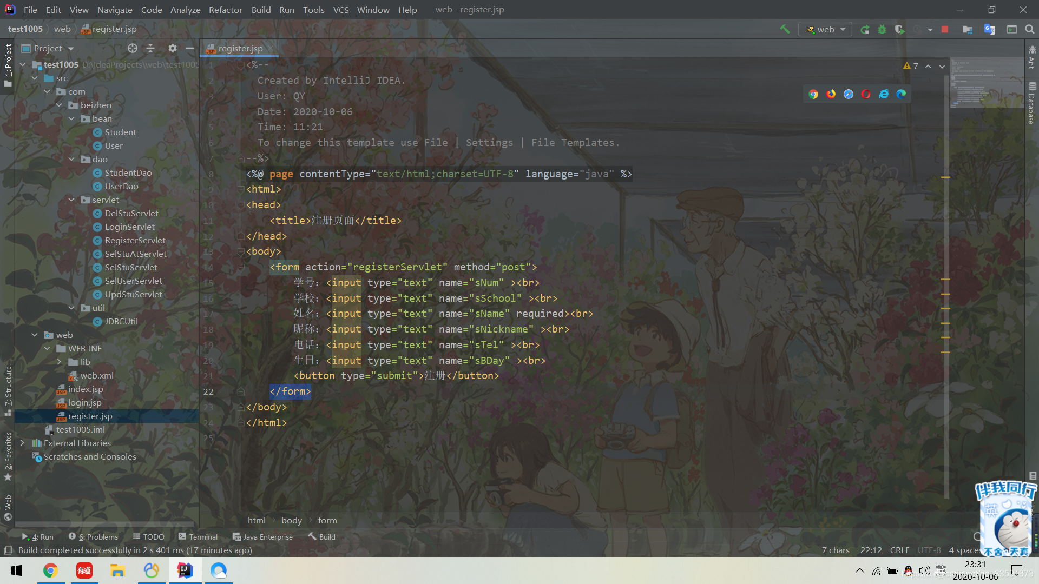This screenshot has height=584, width=1039.
Task: Toggle the Web tool window stripe button
Action: (x=8, y=507)
